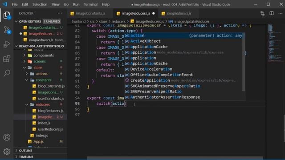Click the Open Changes icon in editor toolbar
The image size is (285, 160).
[x=262, y=13]
